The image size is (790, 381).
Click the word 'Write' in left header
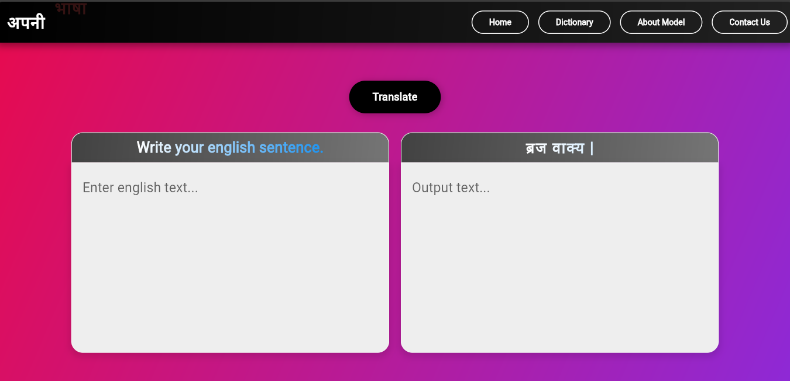point(154,147)
